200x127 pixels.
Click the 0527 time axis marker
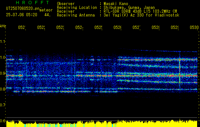(137, 28)
